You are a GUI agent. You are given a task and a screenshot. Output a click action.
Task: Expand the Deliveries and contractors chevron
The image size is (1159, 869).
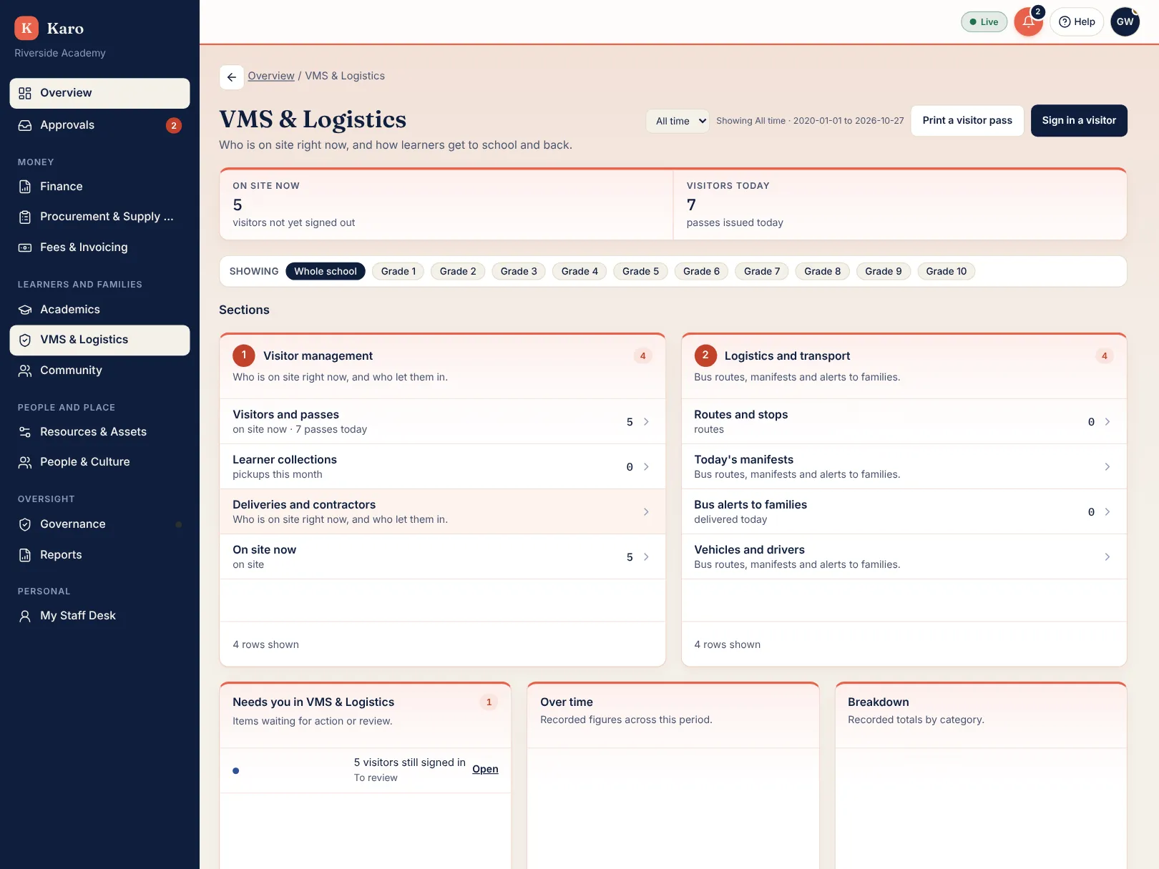pyautogui.click(x=646, y=512)
